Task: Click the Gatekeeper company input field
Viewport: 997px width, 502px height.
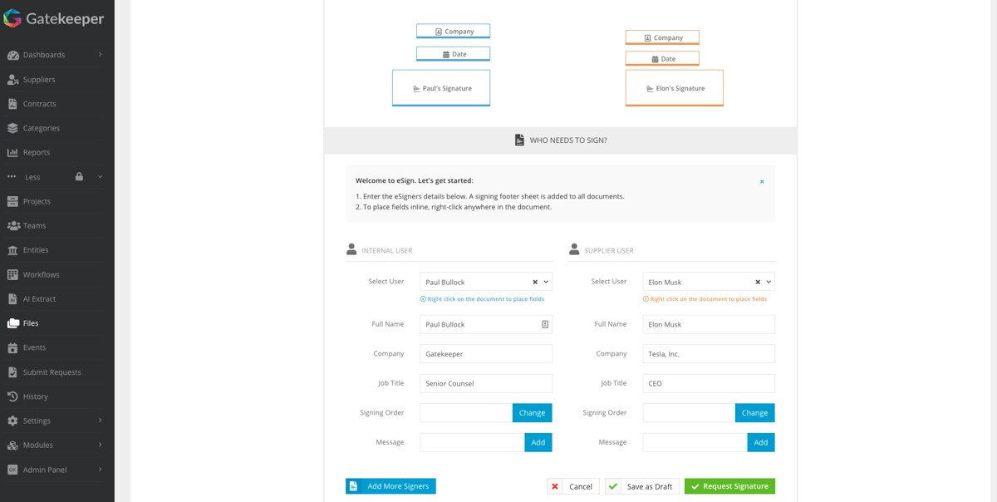Action: point(486,354)
